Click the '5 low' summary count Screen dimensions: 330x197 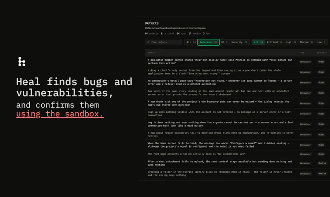tap(206, 33)
